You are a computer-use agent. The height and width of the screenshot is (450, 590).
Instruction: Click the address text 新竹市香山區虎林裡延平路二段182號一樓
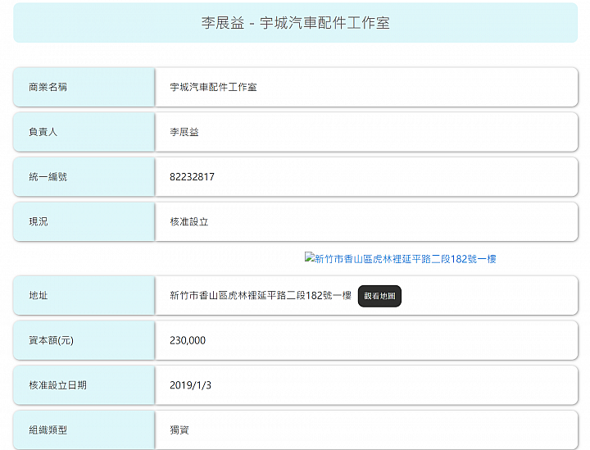pos(261,295)
